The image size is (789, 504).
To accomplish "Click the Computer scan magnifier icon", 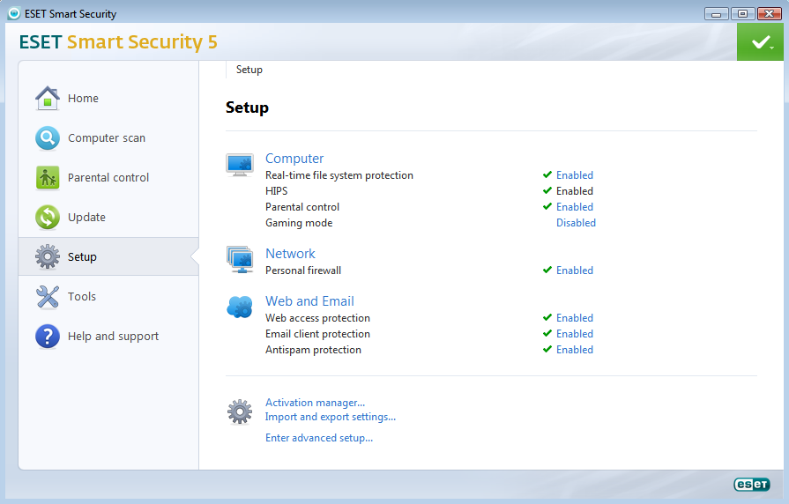I will pos(48,138).
